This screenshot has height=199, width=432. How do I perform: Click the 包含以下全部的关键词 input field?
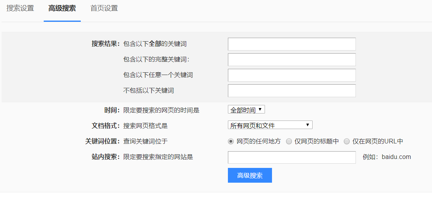point(292,44)
